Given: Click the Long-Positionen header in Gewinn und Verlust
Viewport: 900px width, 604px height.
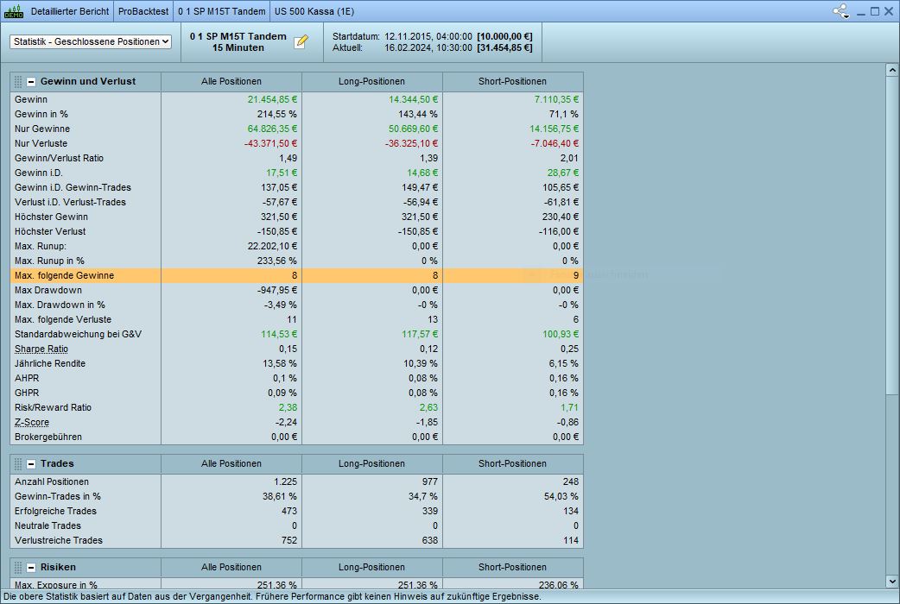Looking at the screenshot, I should [372, 81].
